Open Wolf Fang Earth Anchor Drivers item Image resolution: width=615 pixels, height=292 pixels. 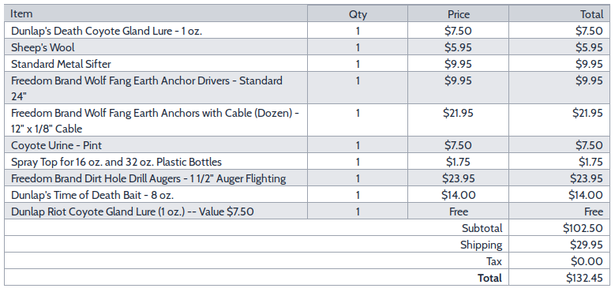tap(146, 88)
